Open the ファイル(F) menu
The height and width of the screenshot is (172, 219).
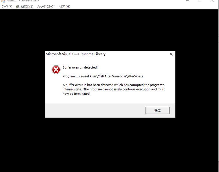7,6
